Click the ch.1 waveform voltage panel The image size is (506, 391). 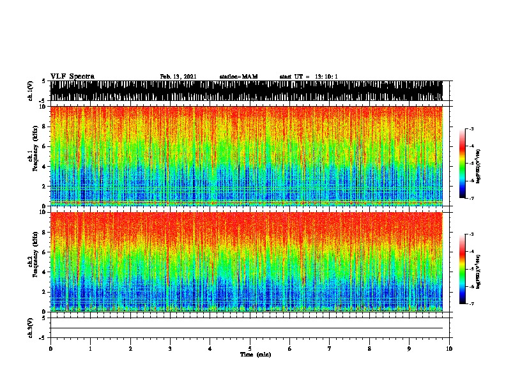(x=247, y=91)
